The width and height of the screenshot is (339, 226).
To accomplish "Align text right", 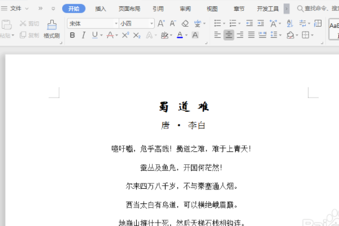I will point(240,35).
